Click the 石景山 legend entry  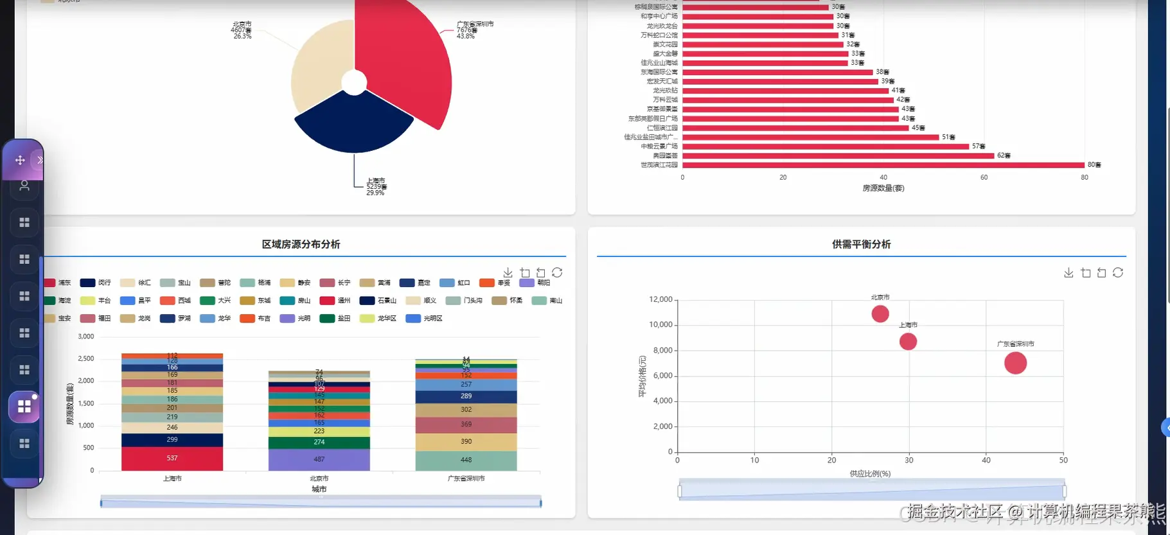tap(378, 301)
